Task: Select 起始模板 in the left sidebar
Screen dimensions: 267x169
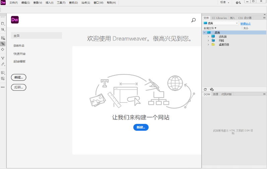Action: [19, 62]
